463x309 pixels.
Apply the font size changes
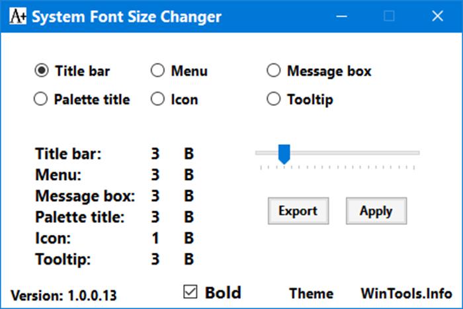tap(376, 211)
